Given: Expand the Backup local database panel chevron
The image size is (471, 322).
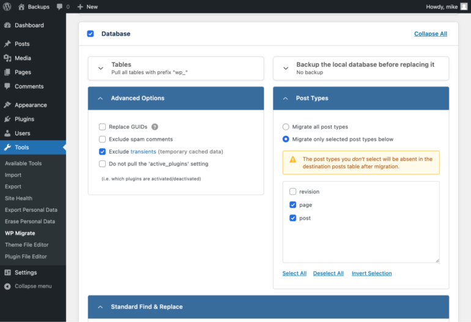Looking at the screenshot, I should pyautogui.click(x=286, y=68).
